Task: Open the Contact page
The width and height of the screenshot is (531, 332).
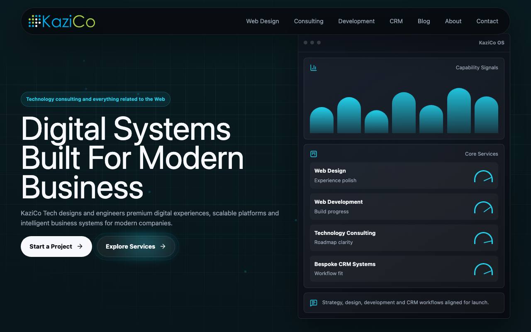Action: [487, 21]
